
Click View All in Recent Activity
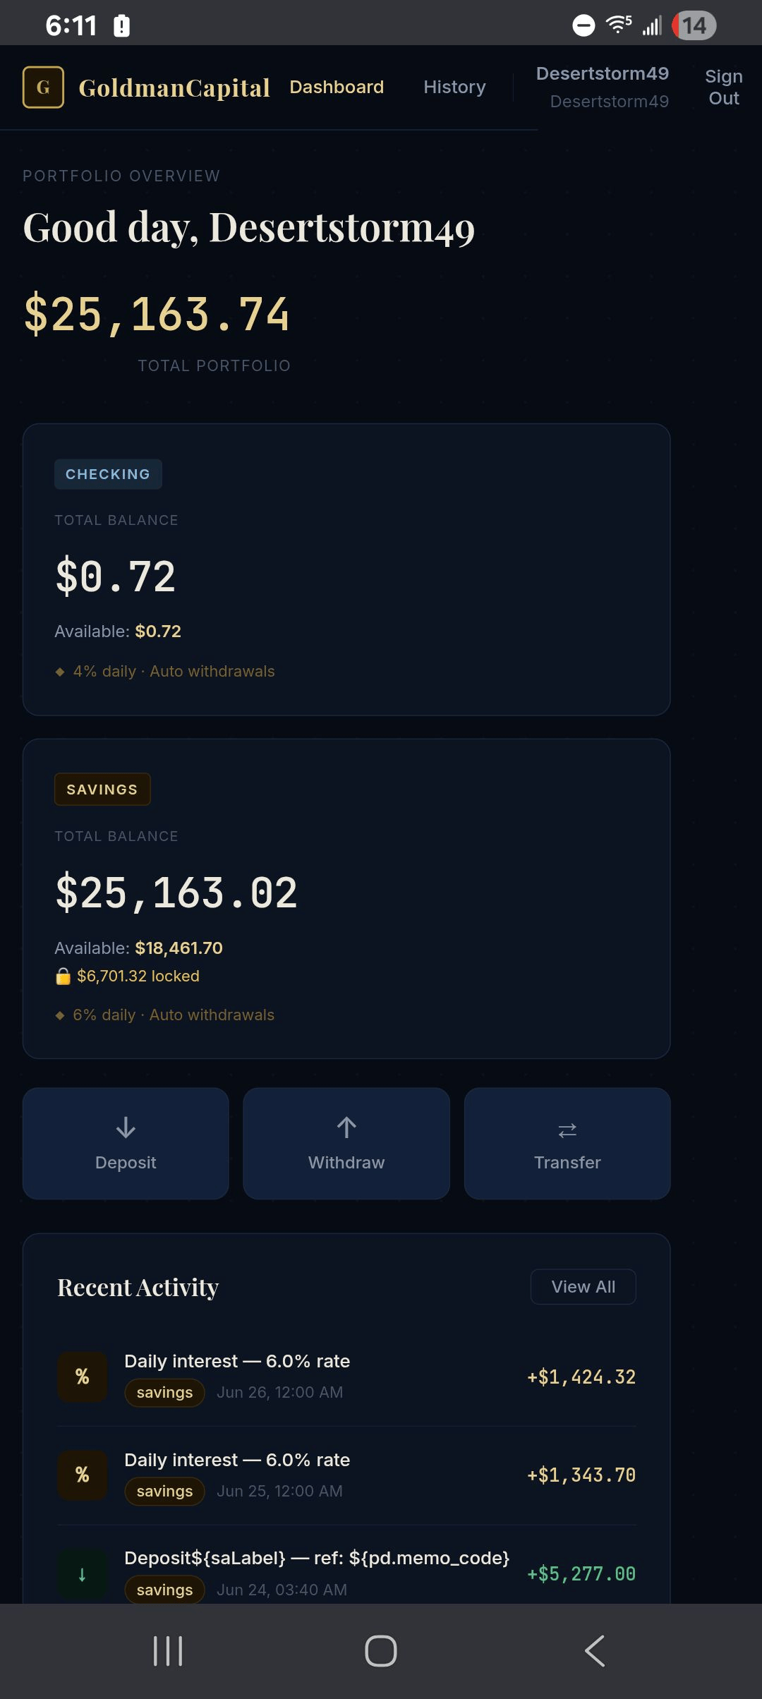click(x=583, y=1287)
